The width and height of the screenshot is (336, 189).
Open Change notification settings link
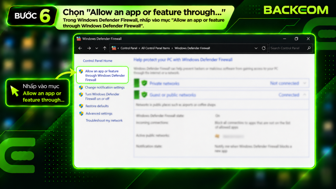tap(105, 87)
